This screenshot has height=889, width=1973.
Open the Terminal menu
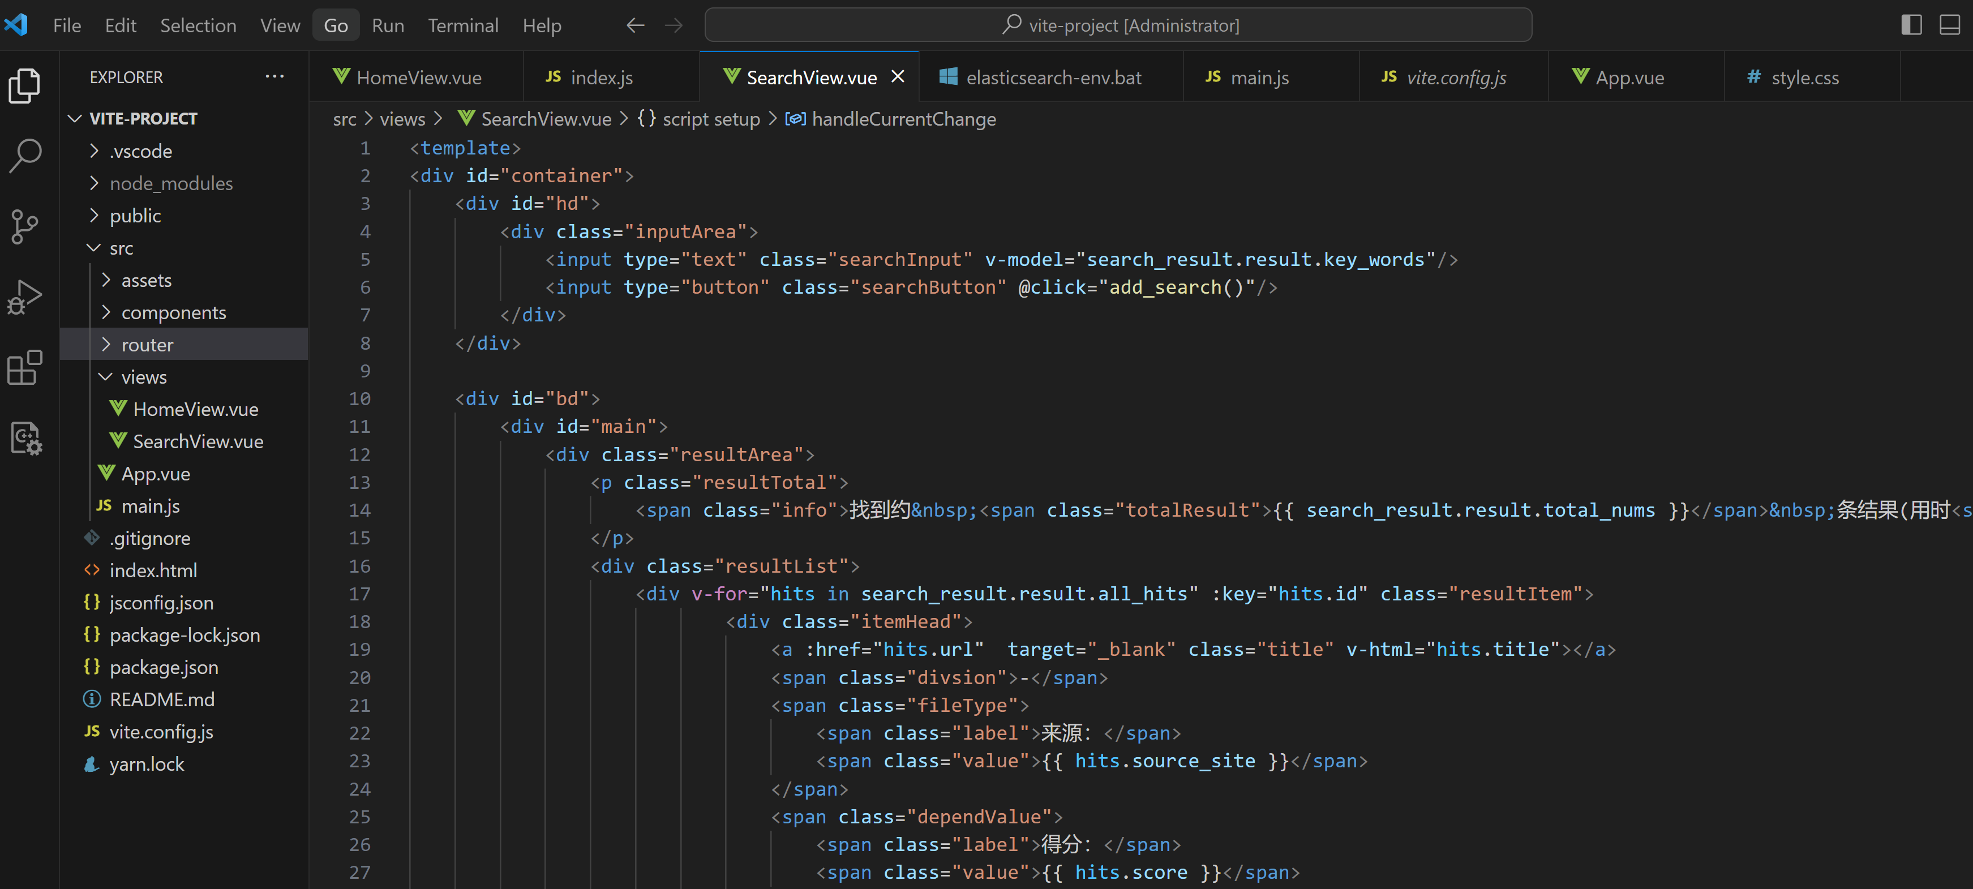(x=462, y=25)
